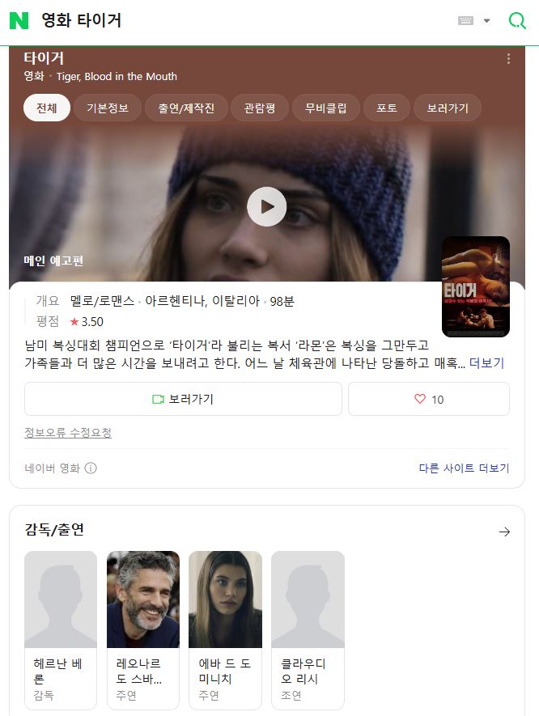Open 레오나르도 스바라글리아 cast photo
539x716 pixels.
(143, 599)
